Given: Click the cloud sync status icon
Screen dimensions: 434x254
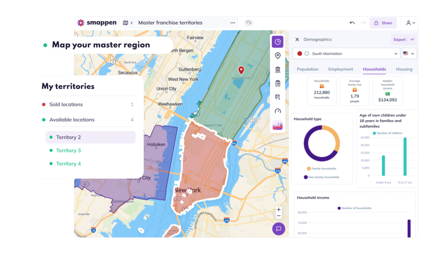Looking at the screenshot, I should [x=248, y=23].
